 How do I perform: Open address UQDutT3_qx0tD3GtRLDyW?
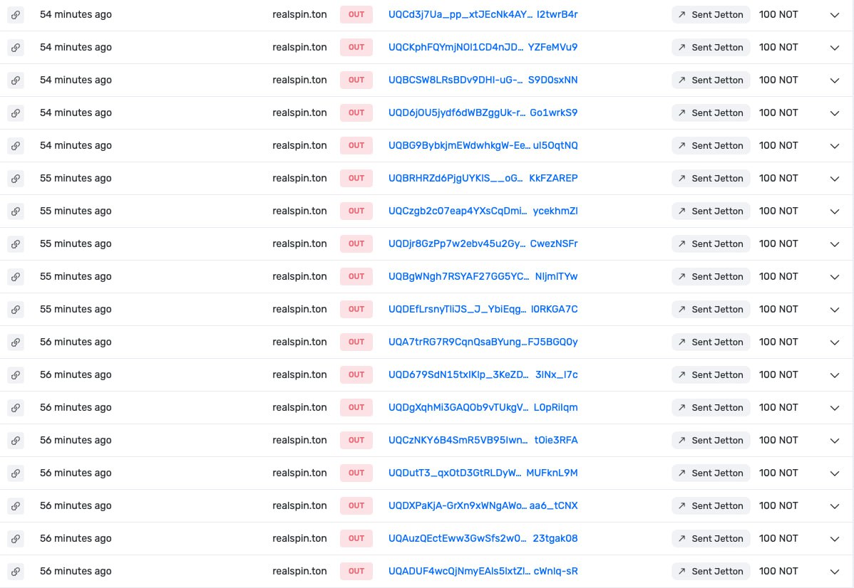[x=483, y=473]
